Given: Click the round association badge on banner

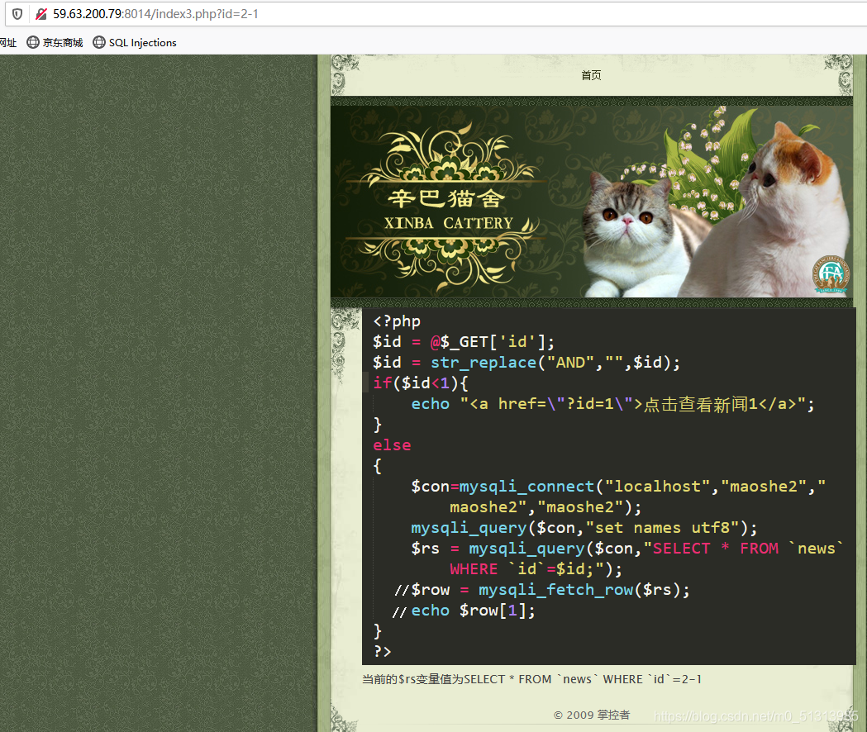Looking at the screenshot, I should click(831, 274).
